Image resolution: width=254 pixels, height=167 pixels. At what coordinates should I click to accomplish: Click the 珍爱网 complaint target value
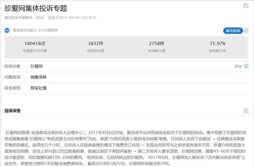coord(37,66)
